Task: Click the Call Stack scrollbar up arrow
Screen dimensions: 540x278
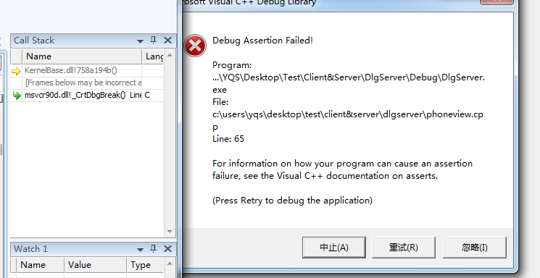Action: (170, 55)
